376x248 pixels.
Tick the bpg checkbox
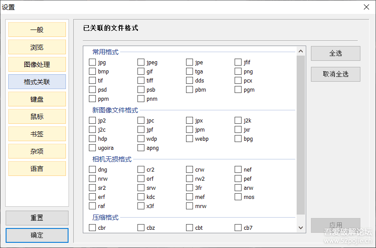coord(238,139)
